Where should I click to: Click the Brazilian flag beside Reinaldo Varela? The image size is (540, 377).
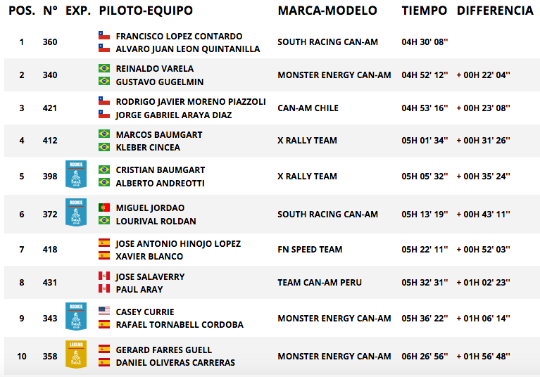pos(104,68)
